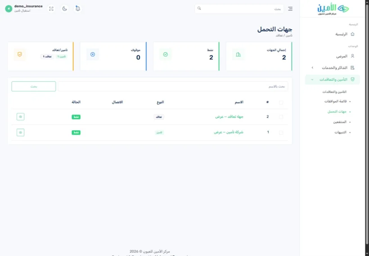Open notifications via the bell icon

tap(78, 9)
